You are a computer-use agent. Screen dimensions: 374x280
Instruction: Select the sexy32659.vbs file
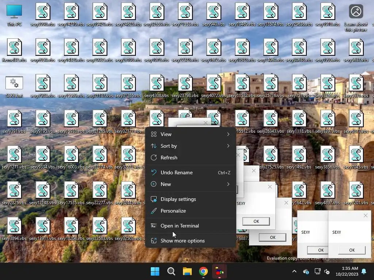pyautogui.click(x=156, y=15)
